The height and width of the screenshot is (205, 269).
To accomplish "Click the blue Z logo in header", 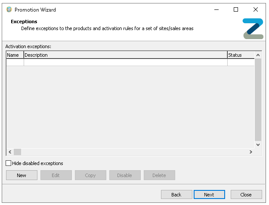I will (253, 29).
